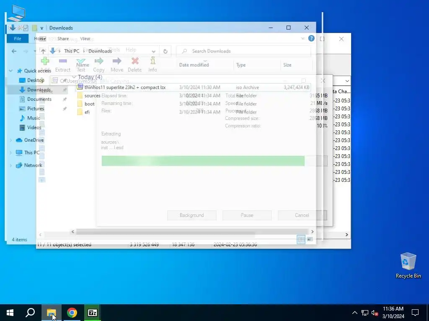This screenshot has width=429, height=321.
Task: Open Customize Quick Access Toolbar dropdown
Action: click(41, 28)
